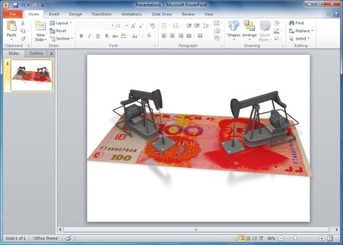The width and height of the screenshot is (343, 245).
Task: Toggle Italic formatting
Action: (x=89, y=36)
